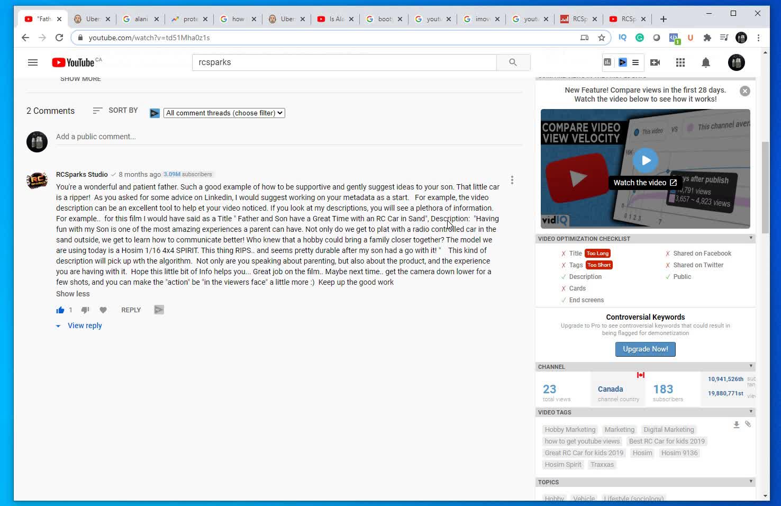
Task: Collapse the VIDEO TAGS section
Action: [751, 412]
